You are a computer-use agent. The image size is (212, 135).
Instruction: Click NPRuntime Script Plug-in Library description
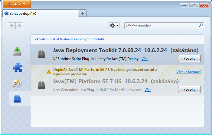point(96,59)
